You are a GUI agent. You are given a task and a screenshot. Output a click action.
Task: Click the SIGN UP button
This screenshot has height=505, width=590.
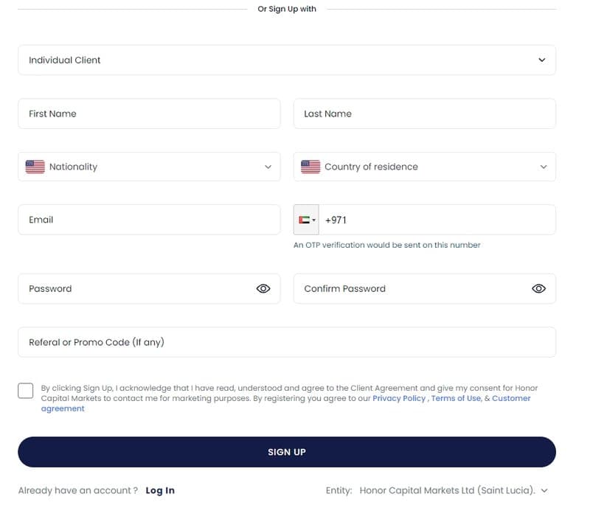287,452
